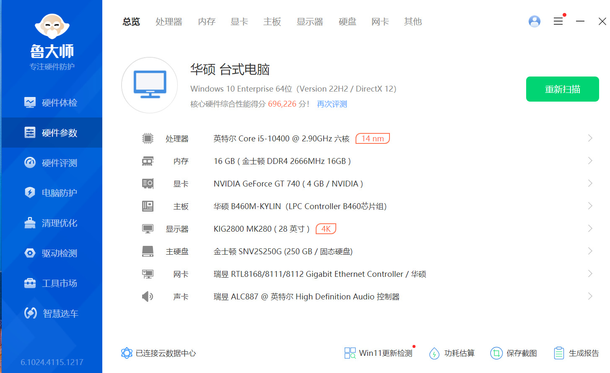Click the 功耗估算 power droplet icon

[x=434, y=353]
